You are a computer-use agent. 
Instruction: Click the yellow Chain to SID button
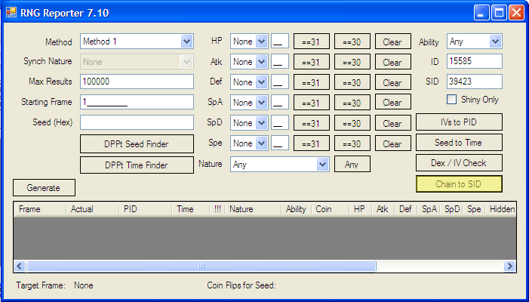(x=459, y=183)
